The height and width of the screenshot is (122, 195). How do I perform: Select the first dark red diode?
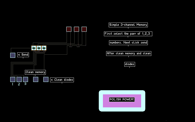point(69,29)
